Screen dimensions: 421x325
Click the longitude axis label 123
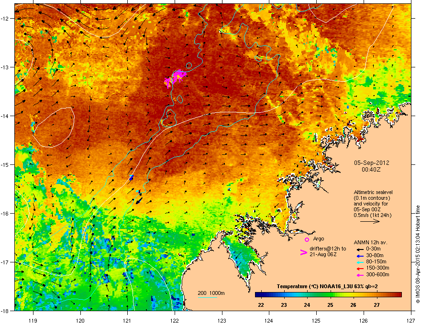click(222, 321)
